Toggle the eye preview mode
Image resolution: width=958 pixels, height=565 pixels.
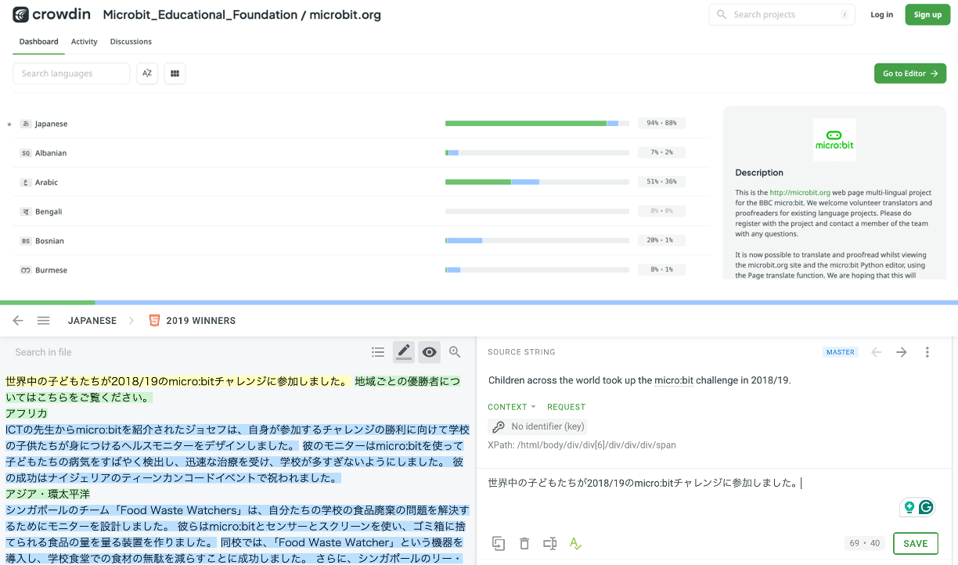(x=429, y=352)
